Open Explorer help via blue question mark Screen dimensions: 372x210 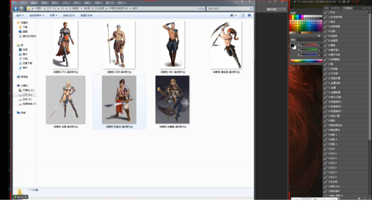click(x=249, y=15)
